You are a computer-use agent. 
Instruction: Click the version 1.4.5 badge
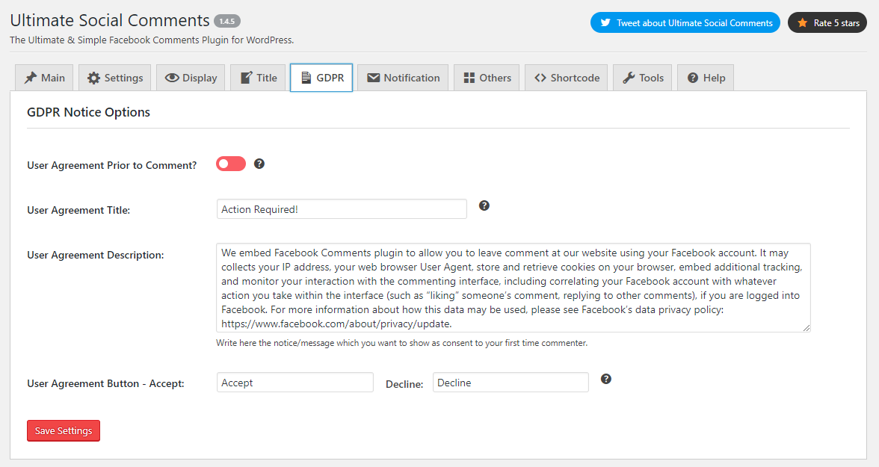pyautogui.click(x=227, y=21)
